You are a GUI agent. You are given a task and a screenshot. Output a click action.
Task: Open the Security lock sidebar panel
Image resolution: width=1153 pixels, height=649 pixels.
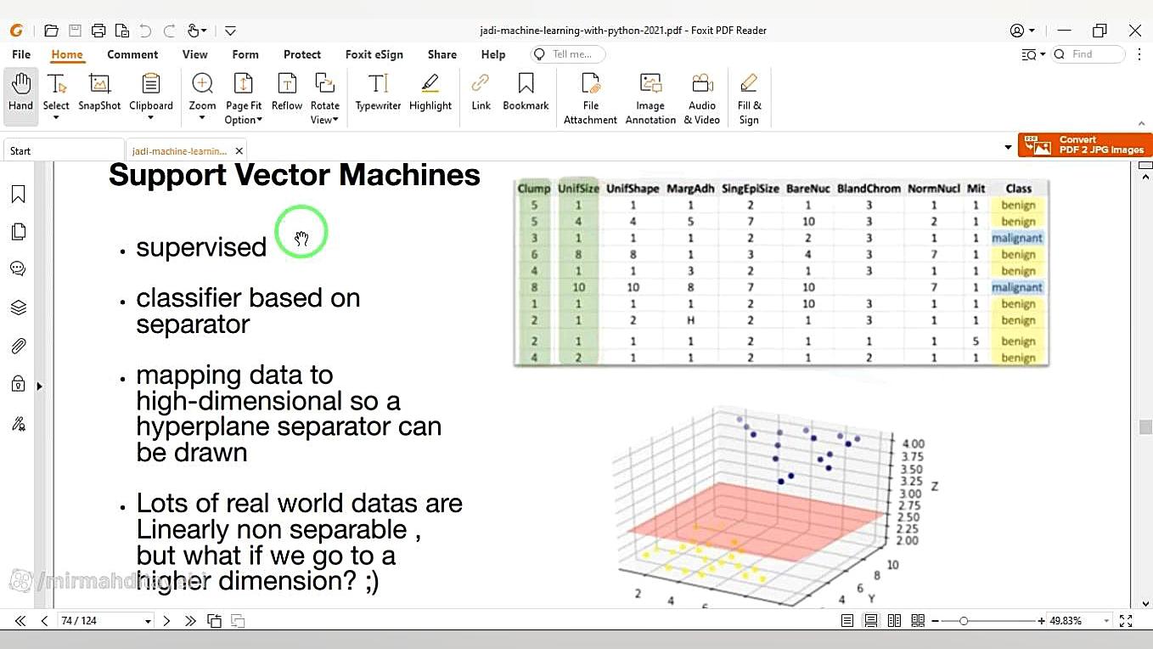pos(19,384)
